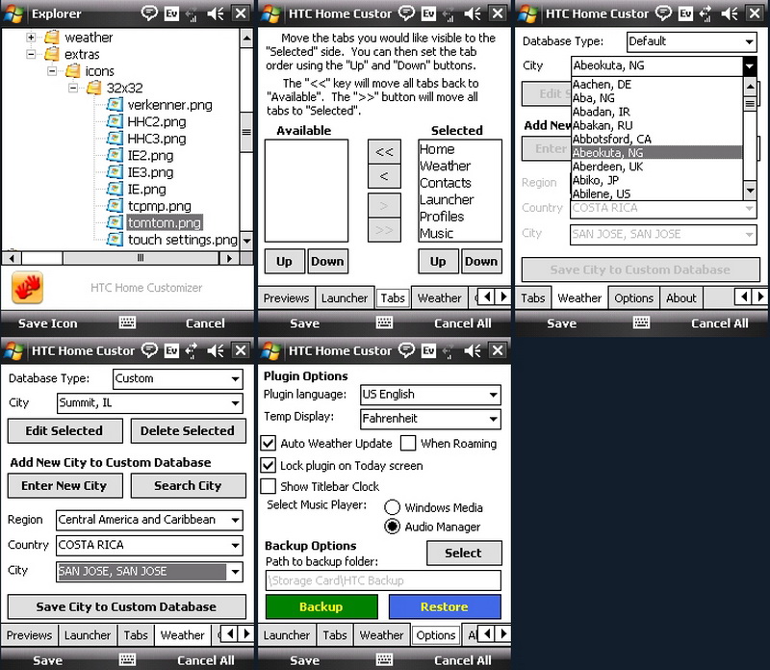Switch to Previews tab in Tabs screen
Viewport: 770px width, 670px height.
pos(286,298)
